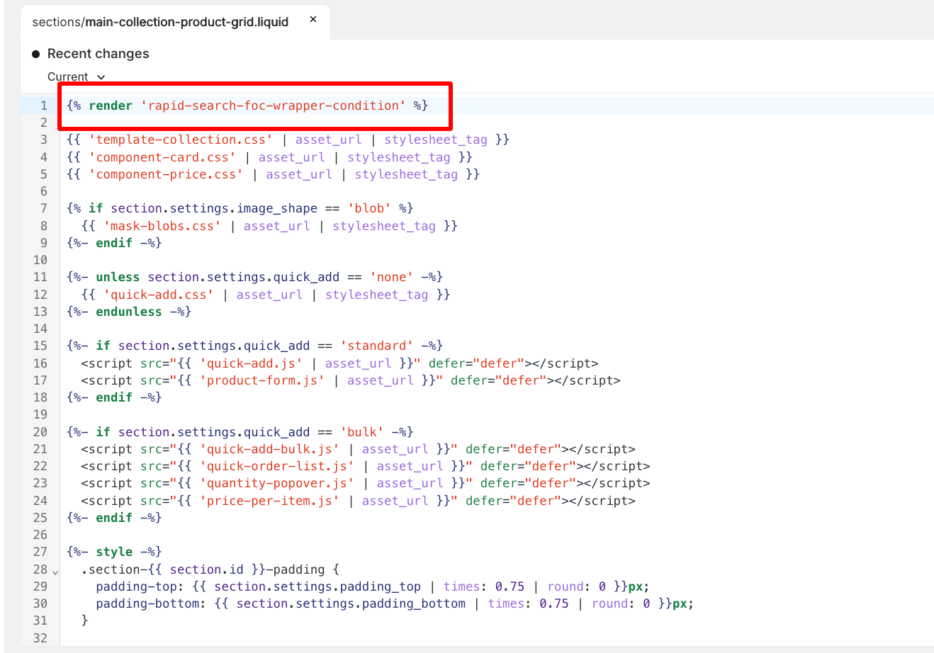Click line number 15 in gutter

pos(40,346)
